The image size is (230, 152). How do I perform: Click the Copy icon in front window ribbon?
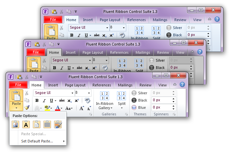(27, 100)
